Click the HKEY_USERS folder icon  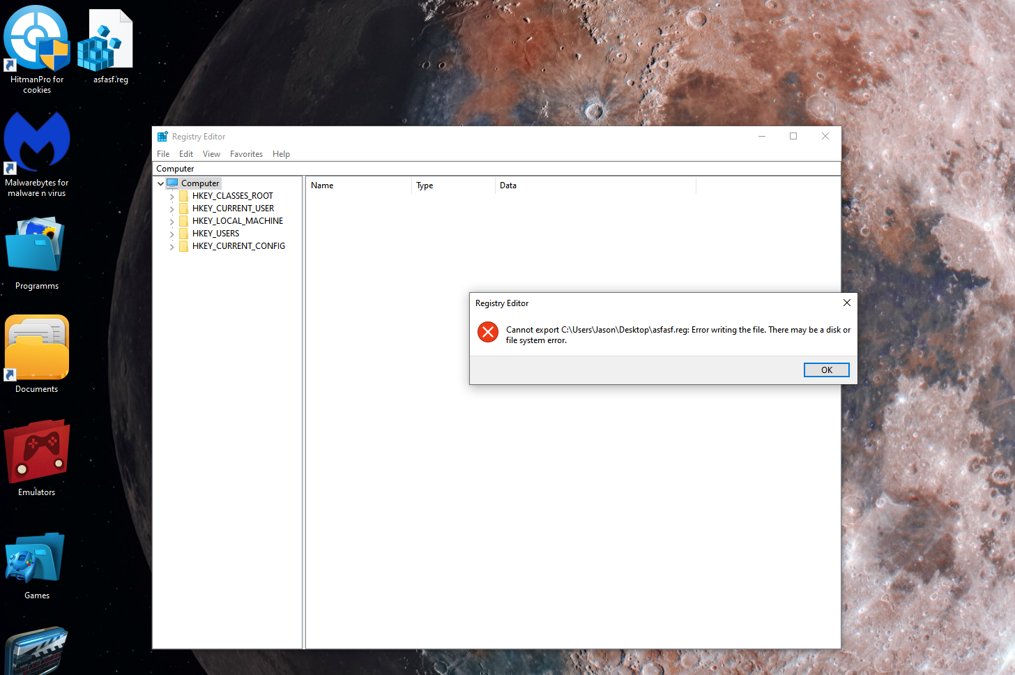(184, 234)
